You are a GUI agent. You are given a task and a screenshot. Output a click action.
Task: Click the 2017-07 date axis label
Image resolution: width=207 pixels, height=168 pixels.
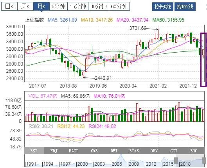(x=38, y=86)
